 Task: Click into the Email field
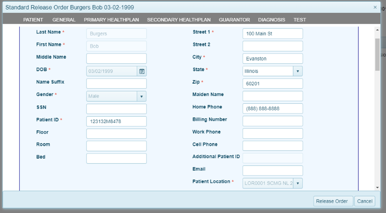click(272, 171)
